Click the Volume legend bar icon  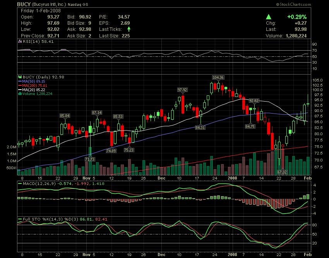click(20, 93)
